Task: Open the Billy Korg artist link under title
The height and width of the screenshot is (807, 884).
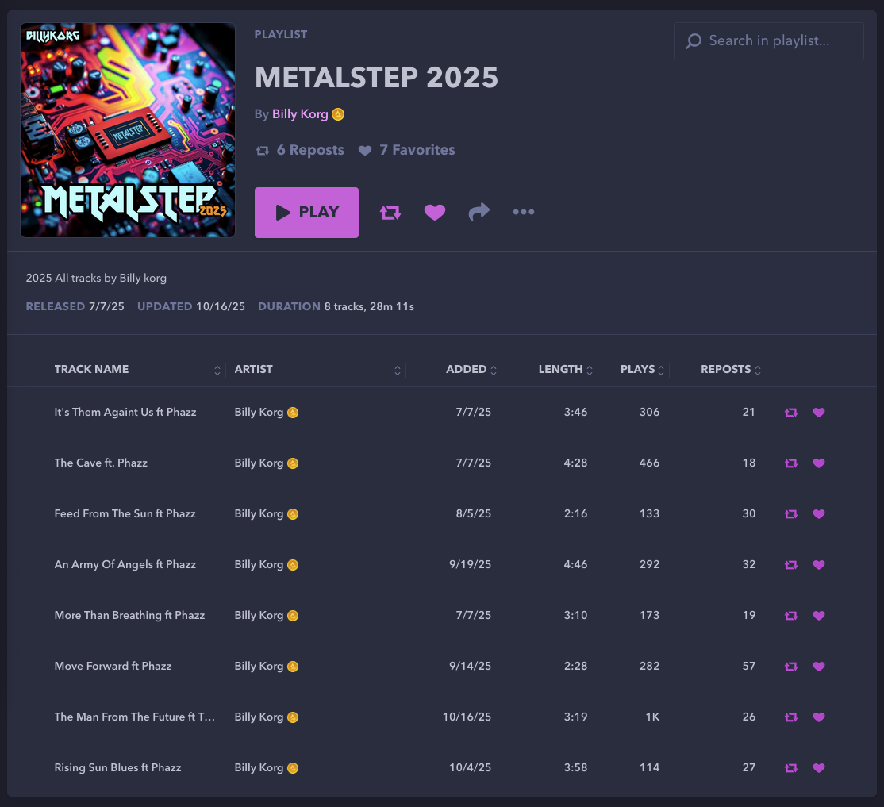Action: point(300,114)
